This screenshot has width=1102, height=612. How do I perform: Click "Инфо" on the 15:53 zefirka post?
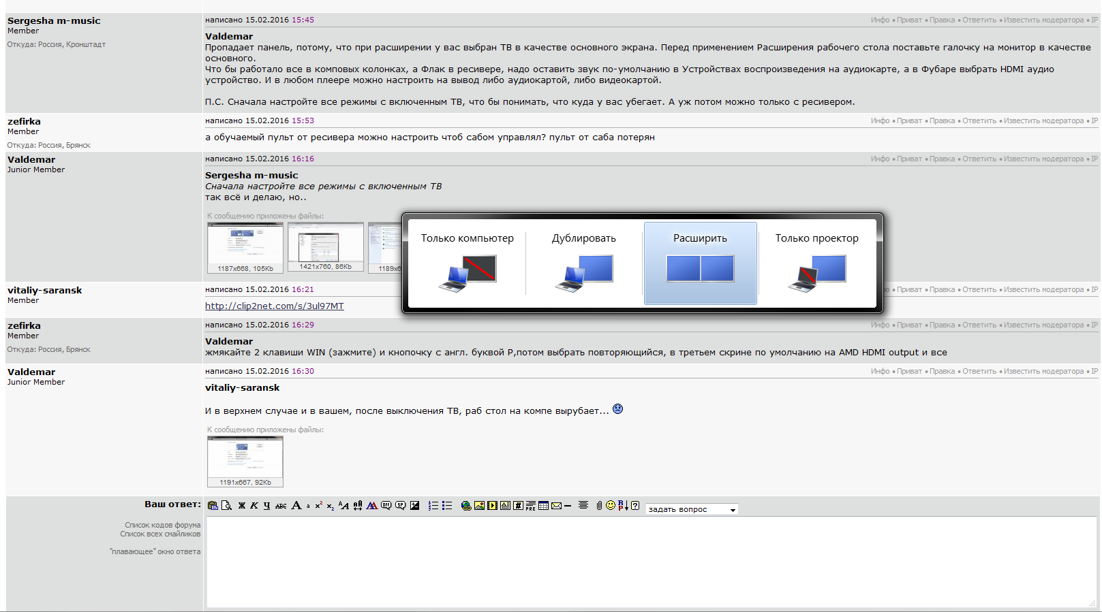point(880,120)
